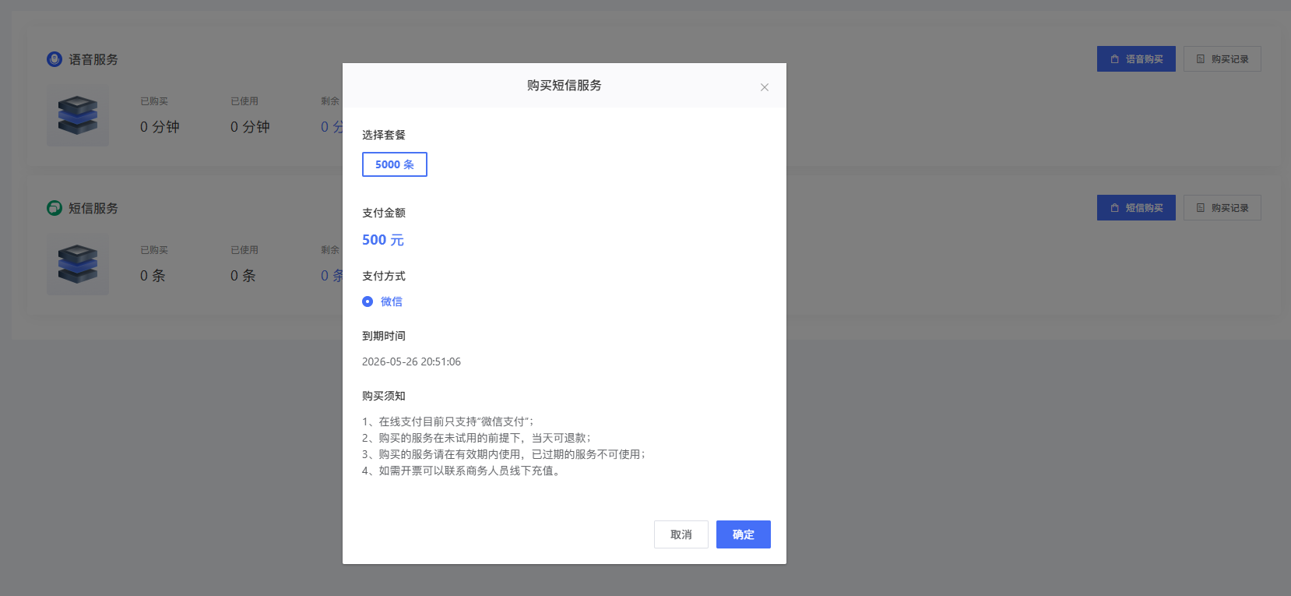Choose the 5000 条 package option
Image resolution: width=1291 pixels, height=596 pixels.
click(x=395, y=164)
